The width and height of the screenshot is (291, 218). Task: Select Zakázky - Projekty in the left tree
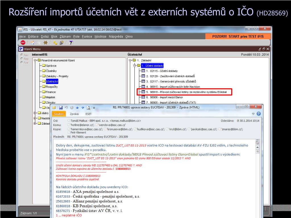click(x=57, y=76)
